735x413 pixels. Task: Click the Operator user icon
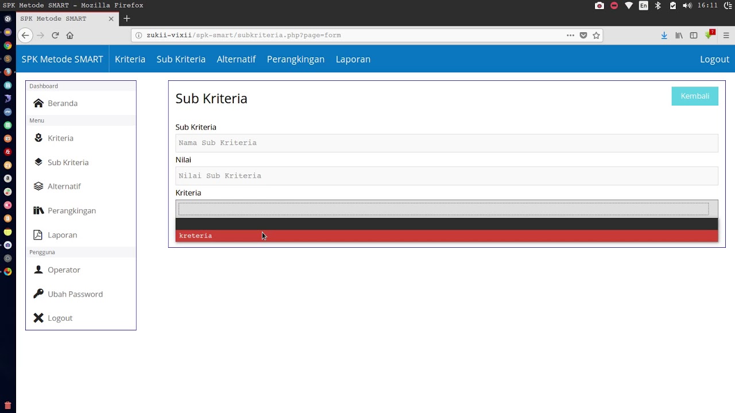pos(38,270)
